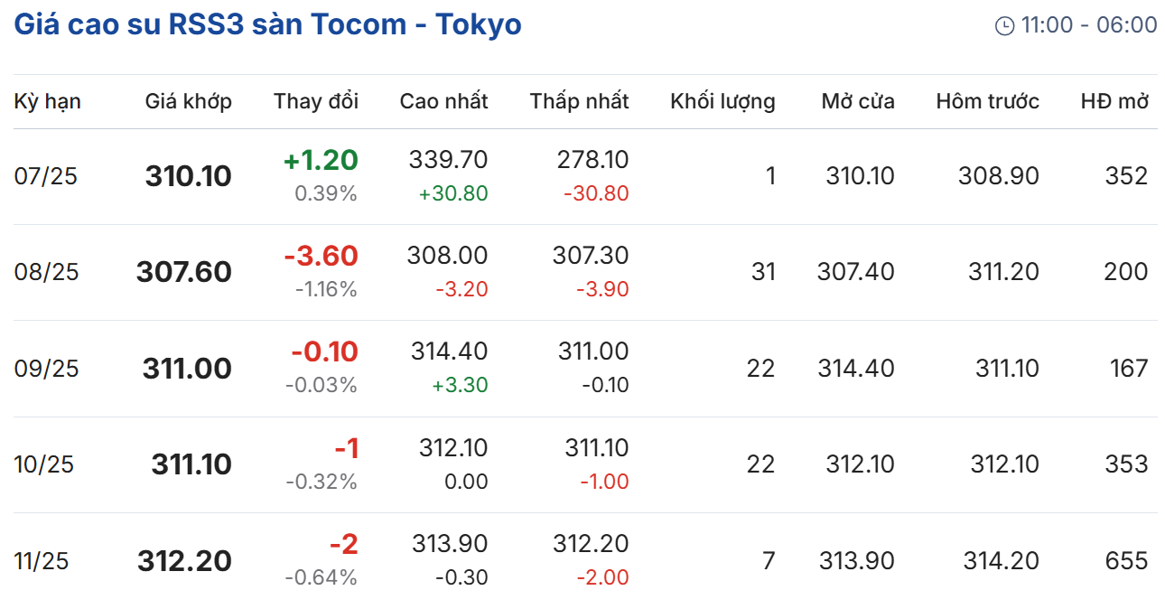The width and height of the screenshot is (1165, 609).
Task: Click the +1.20 change value
Action: coord(321,161)
